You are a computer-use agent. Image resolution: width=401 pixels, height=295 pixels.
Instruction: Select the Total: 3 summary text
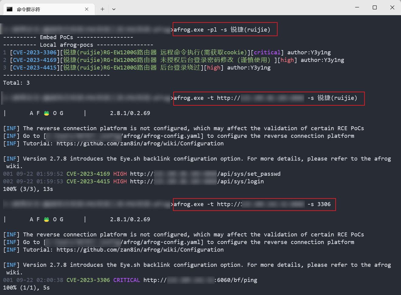(16, 82)
